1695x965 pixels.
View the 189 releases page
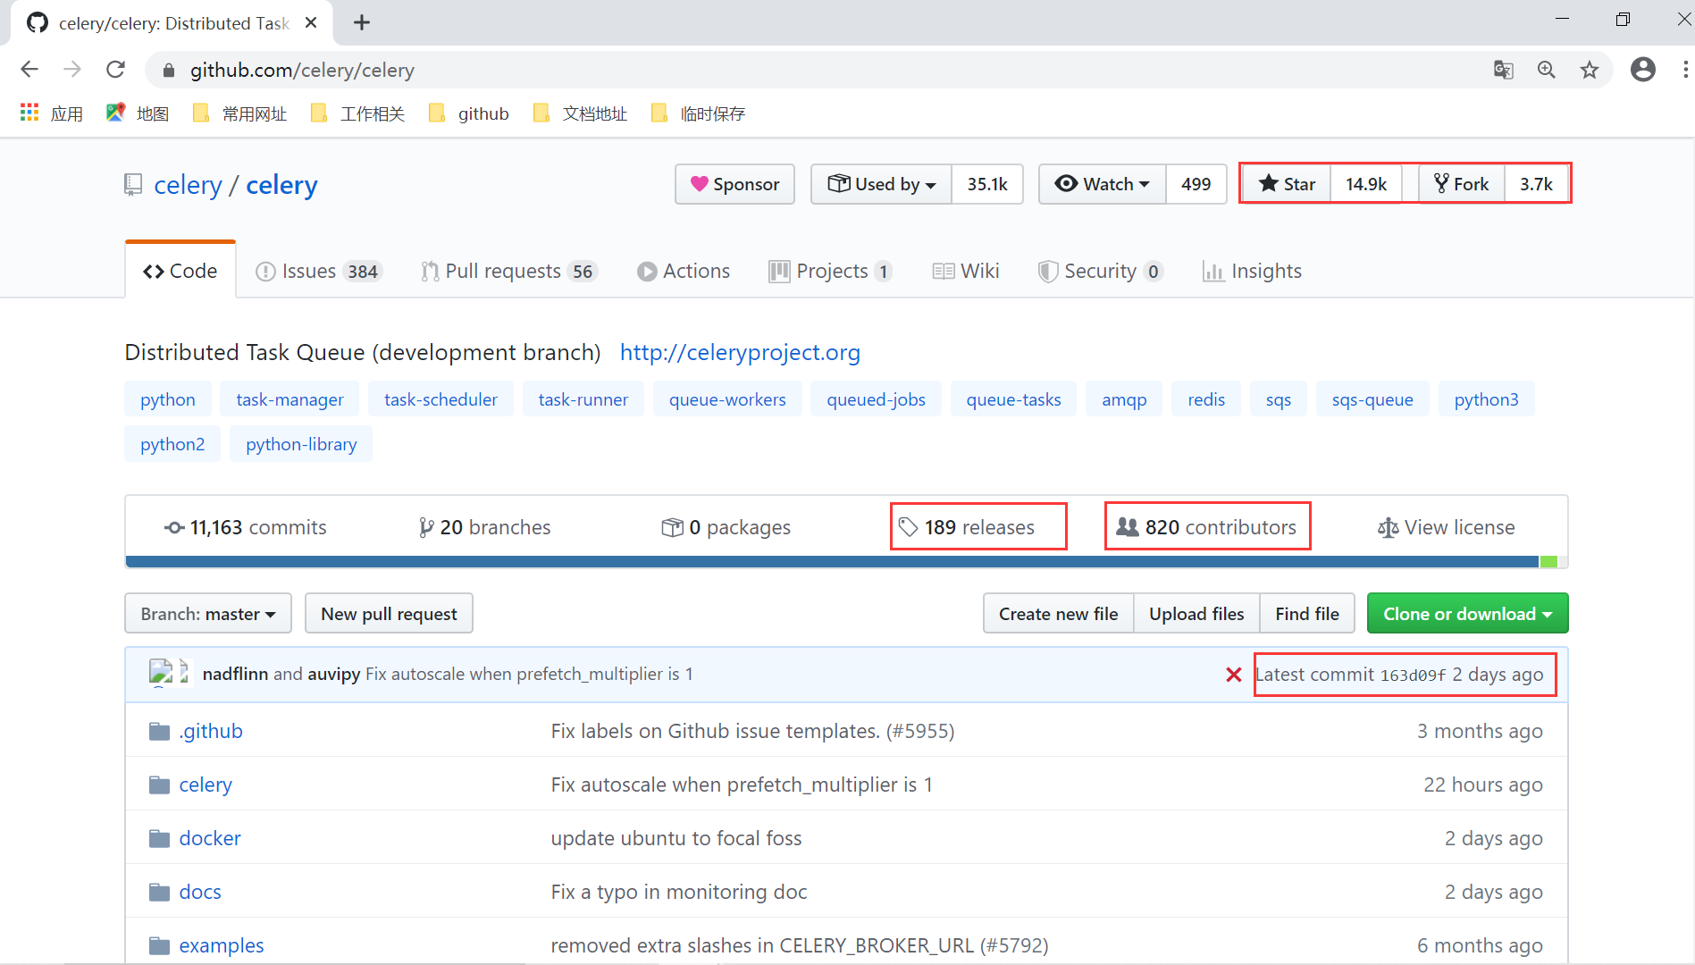click(967, 527)
